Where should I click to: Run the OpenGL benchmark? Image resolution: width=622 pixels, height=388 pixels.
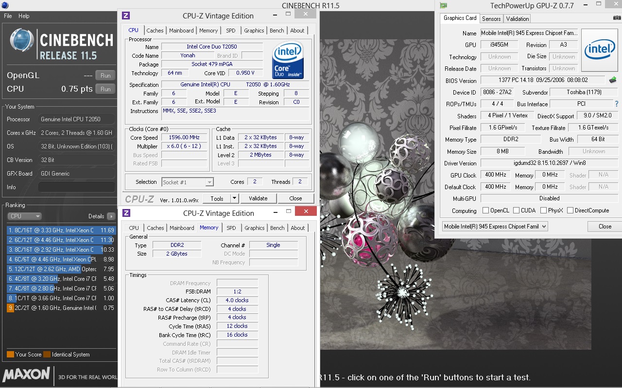click(x=105, y=76)
